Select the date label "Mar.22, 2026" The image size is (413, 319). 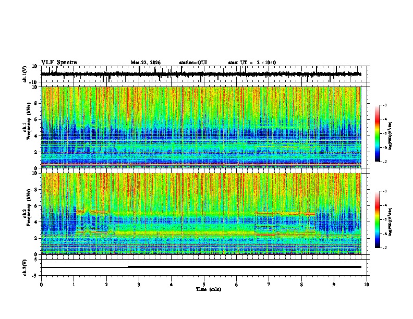click(x=145, y=63)
